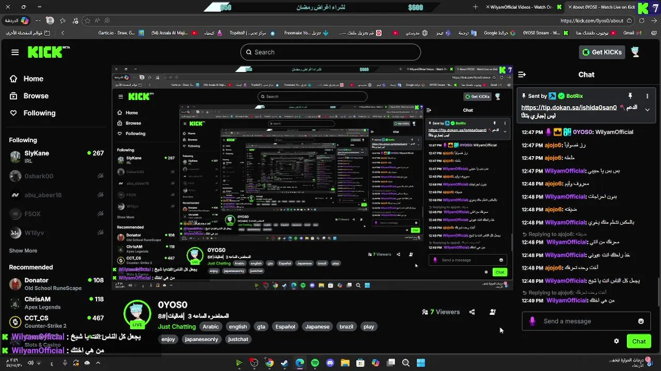
Task: Open pinned message three-dot options
Action: click(x=647, y=96)
